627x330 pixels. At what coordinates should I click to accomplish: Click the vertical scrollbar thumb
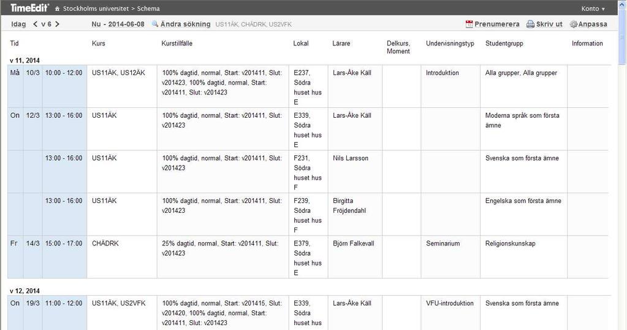pyautogui.click(x=622, y=39)
